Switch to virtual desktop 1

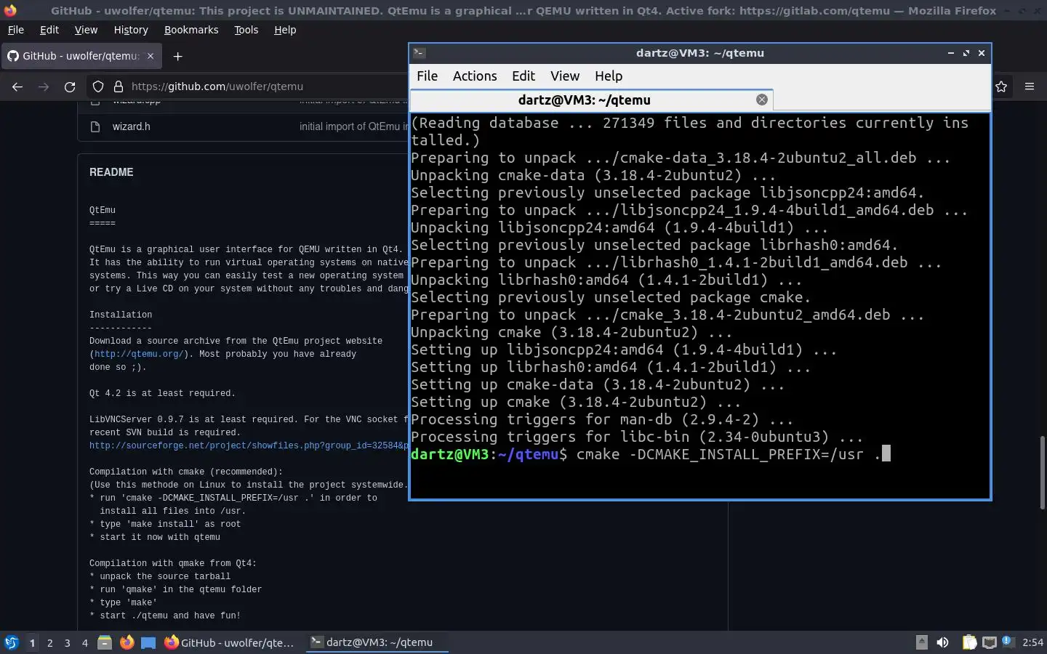point(32,642)
